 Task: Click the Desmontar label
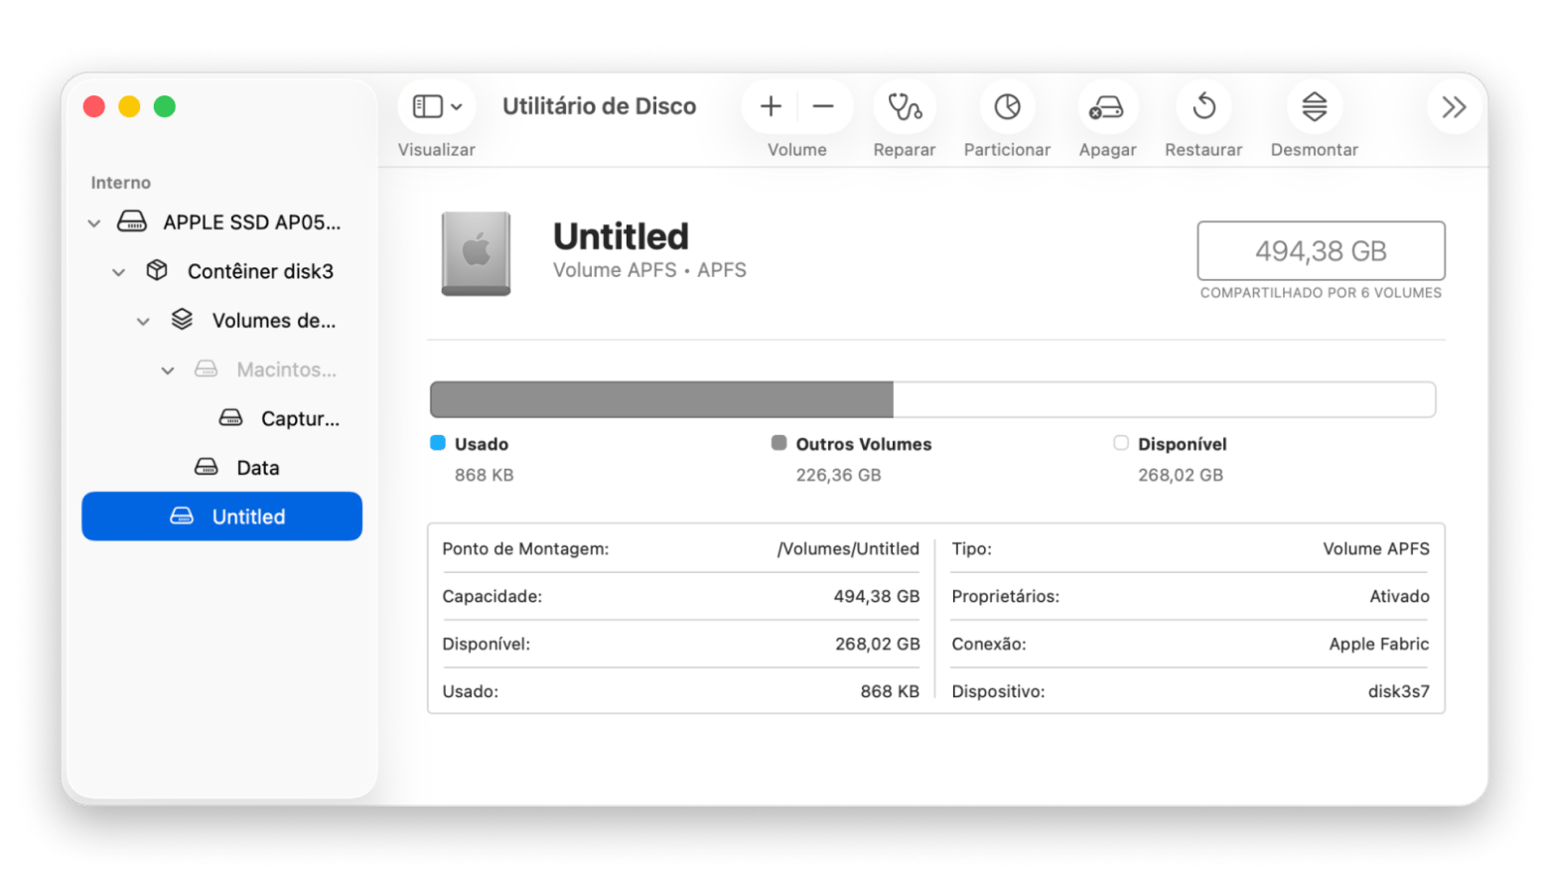(1315, 150)
